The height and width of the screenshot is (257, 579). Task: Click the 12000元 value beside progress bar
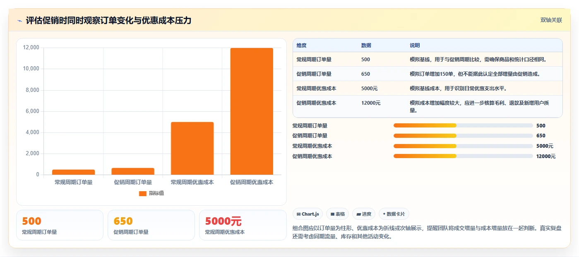click(x=546, y=156)
